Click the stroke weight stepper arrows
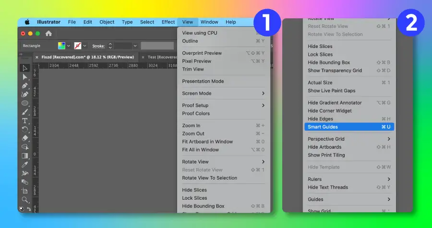Image resolution: width=432 pixels, height=228 pixels. 110,46
